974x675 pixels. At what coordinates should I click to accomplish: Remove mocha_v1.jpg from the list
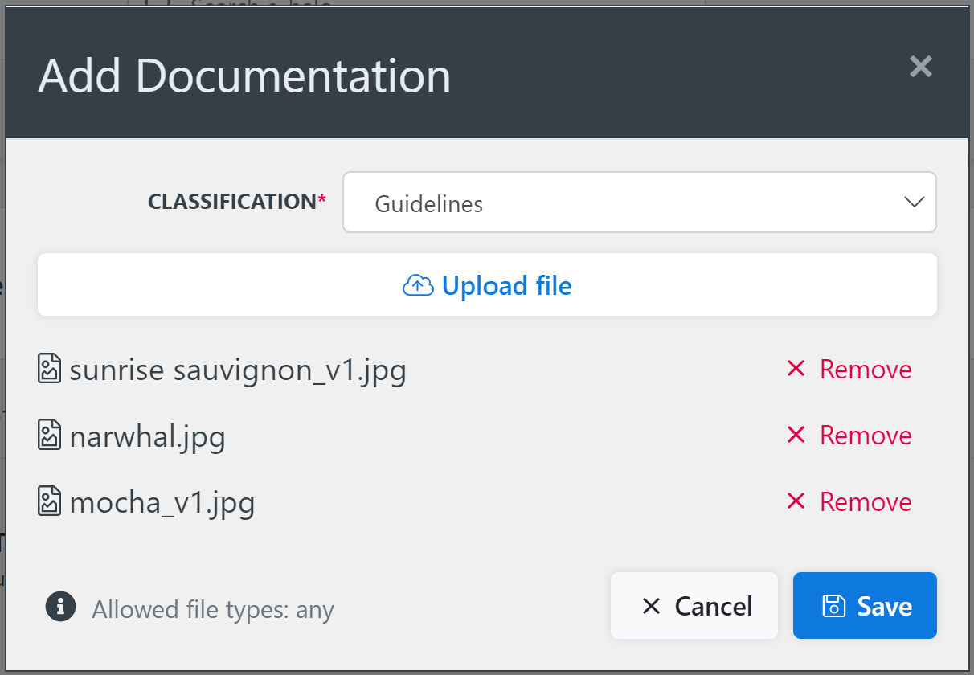point(849,502)
